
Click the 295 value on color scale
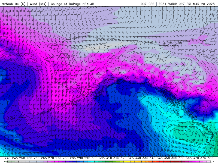click(x=87, y=158)
